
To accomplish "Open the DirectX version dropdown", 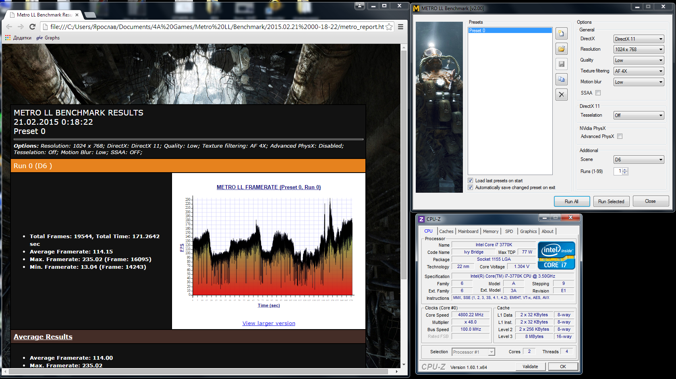I will click(639, 39).
